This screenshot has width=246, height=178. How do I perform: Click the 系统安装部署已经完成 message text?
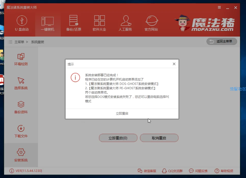tap(102, 75)
